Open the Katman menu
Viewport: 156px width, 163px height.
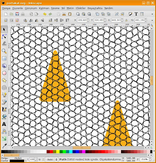coord(44,8)
